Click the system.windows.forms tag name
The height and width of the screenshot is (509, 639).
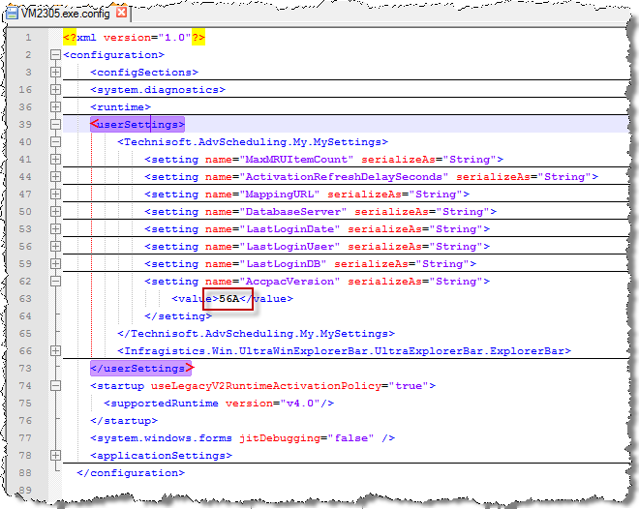[165, 438]
